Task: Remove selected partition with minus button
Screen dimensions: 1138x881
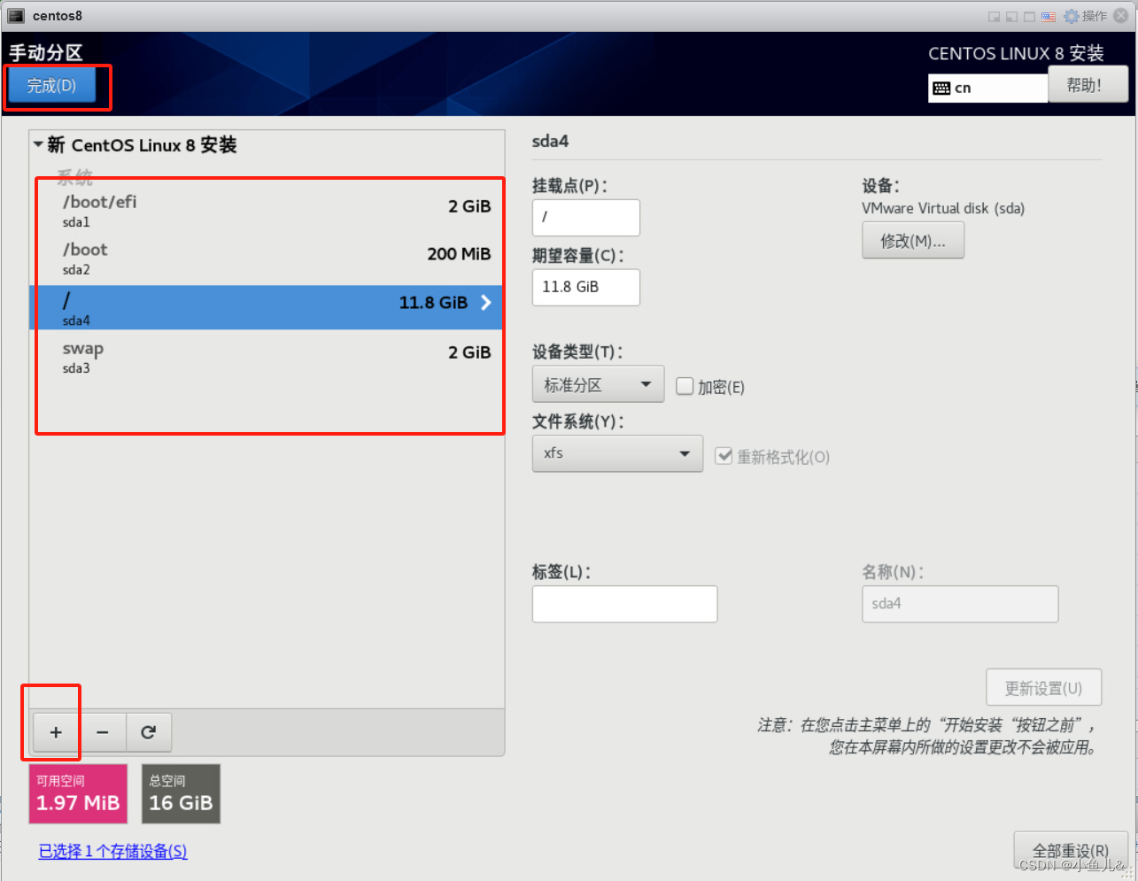Action: [103, 732]
